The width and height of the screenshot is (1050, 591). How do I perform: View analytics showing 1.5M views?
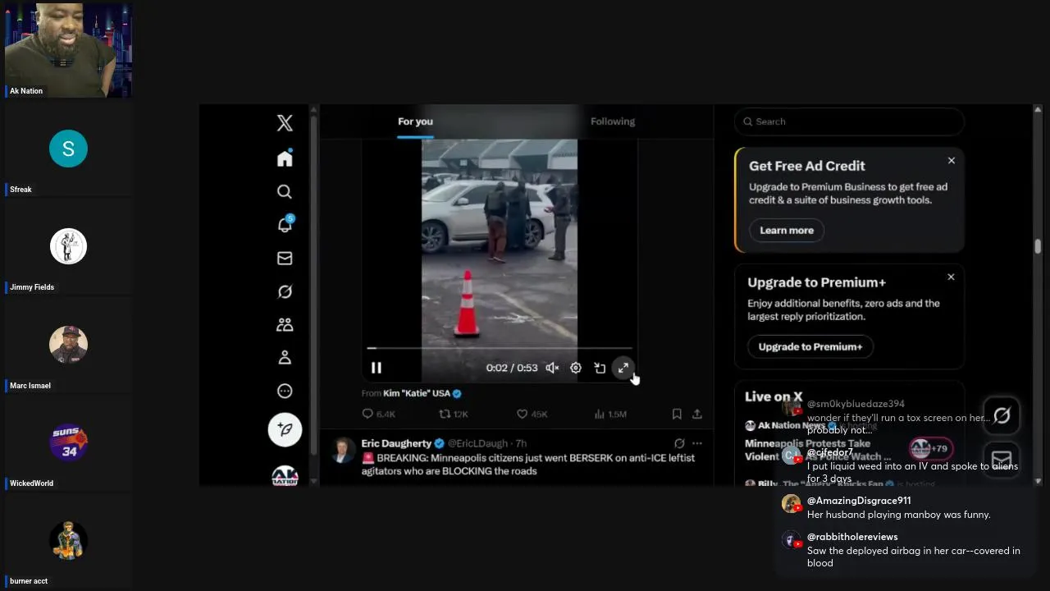point(610,414)
